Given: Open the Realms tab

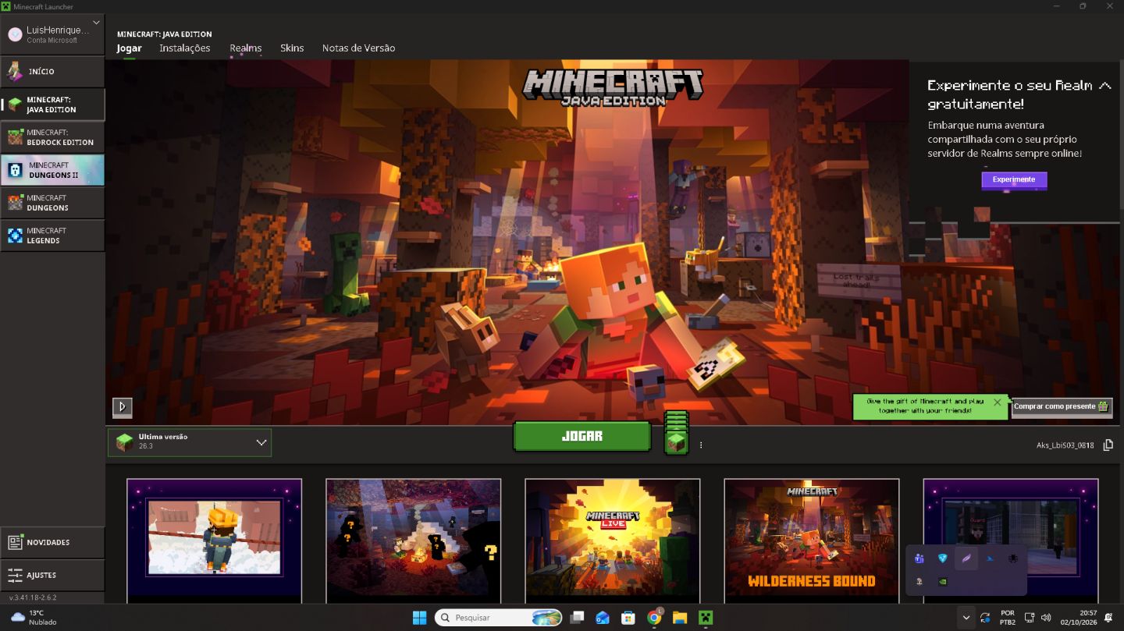Looking at the screenshot, I should (x=246, y=48).
